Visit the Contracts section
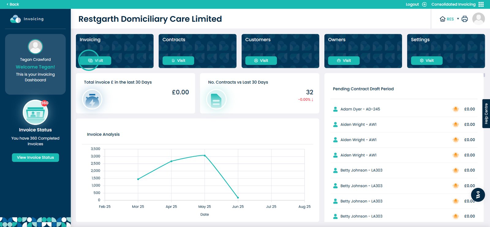The height and width of the screenshot is (227, 490). pos(178,60)
